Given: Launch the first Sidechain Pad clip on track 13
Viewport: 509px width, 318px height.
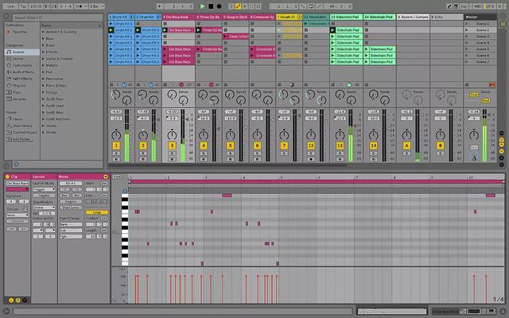Looking at the screenshot, I should click(333, 29).
